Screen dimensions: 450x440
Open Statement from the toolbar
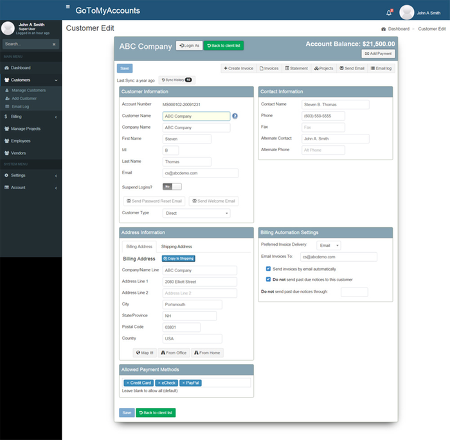coord(296,68)
